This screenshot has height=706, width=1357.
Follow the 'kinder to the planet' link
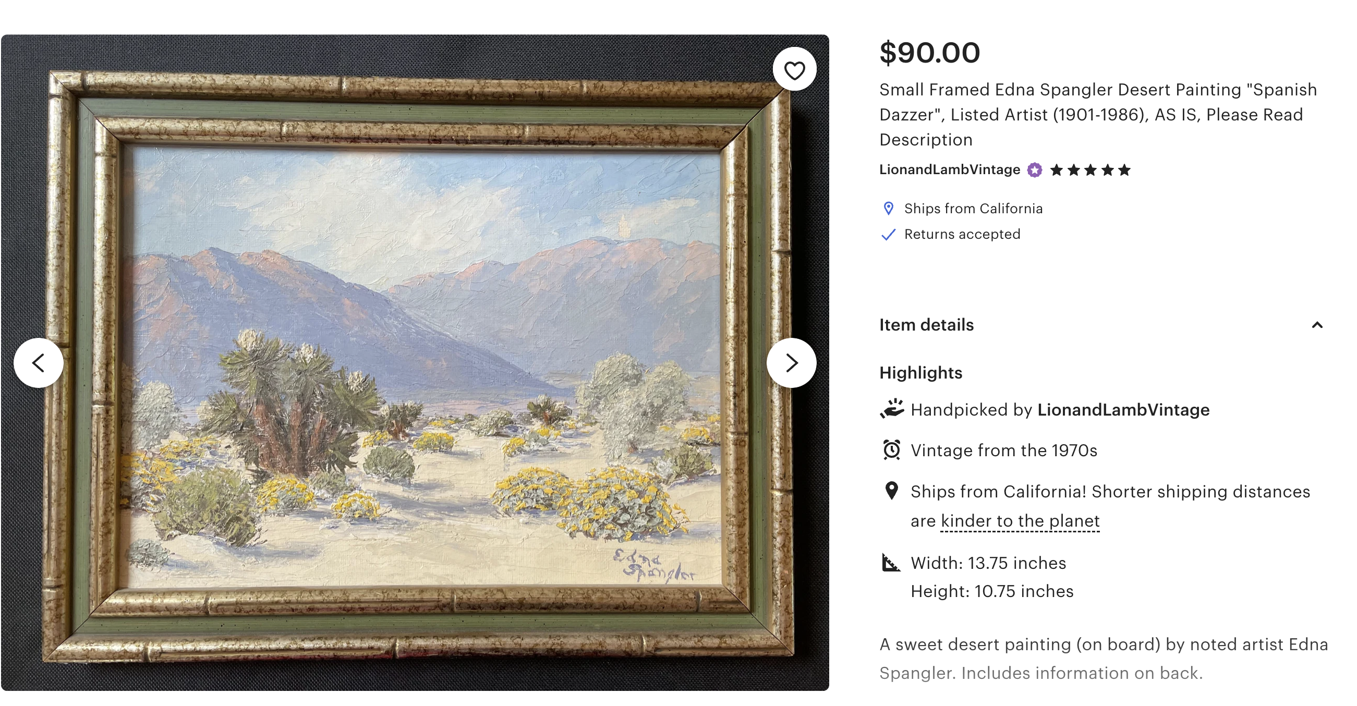coord(1020,521)
